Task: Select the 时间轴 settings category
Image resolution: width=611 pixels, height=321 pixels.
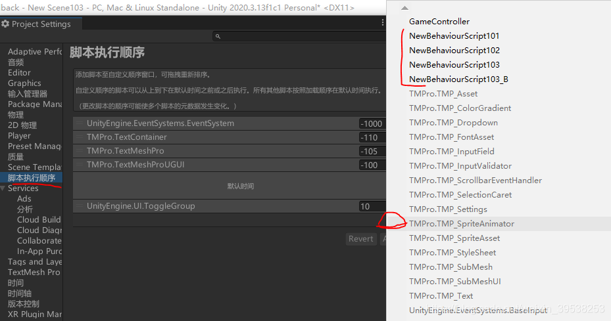Action: click(x=20, y=293)
